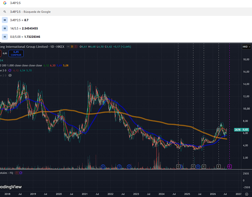Click the 2018 label on the time axis
The image size is (252, 197).
tap(7, 194)
